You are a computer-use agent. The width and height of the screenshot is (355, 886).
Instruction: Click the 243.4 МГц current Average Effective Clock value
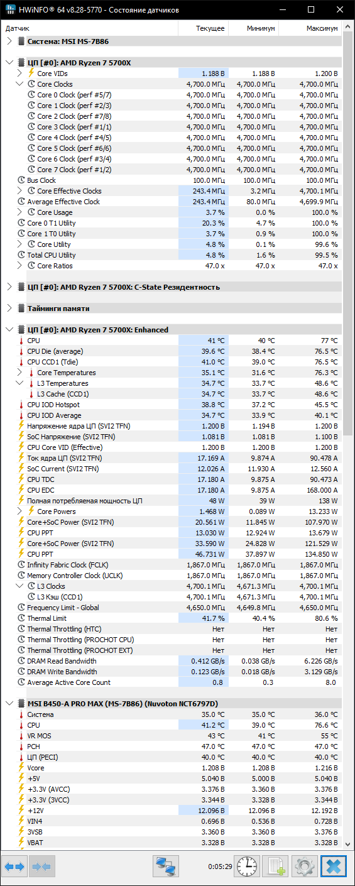(x=209, y=202)
